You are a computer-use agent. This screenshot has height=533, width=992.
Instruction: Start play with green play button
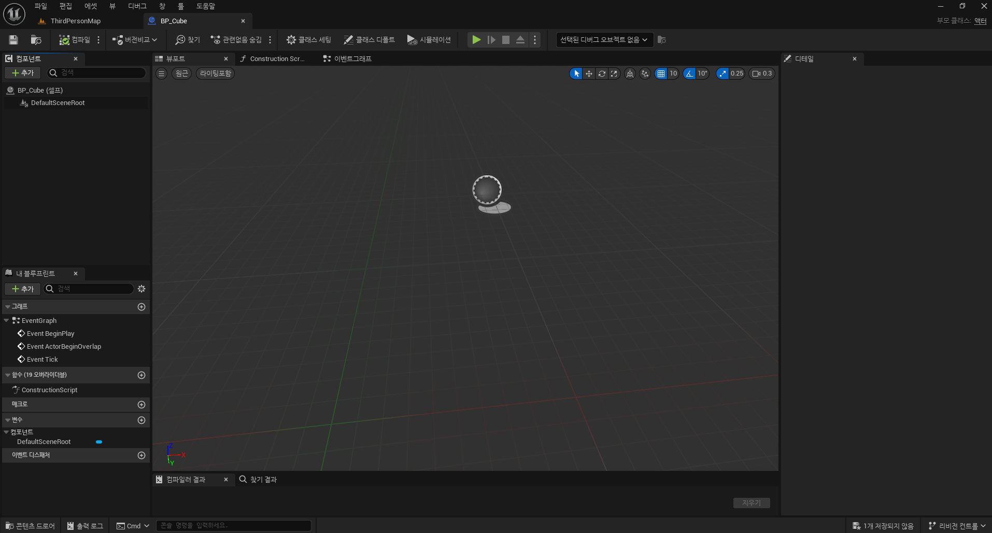pos(476,40)
